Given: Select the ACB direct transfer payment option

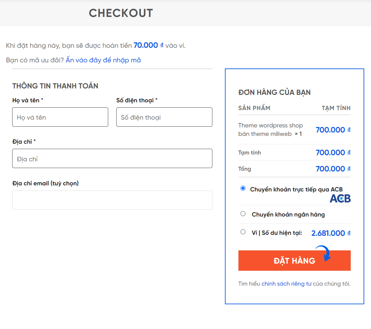Looking at the screenshot, I should click(243, 188).
